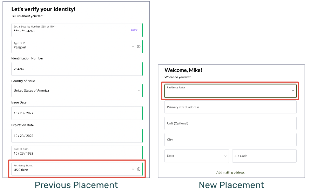
Task: Click the Add mailing address link
Action: pos(230,172)
